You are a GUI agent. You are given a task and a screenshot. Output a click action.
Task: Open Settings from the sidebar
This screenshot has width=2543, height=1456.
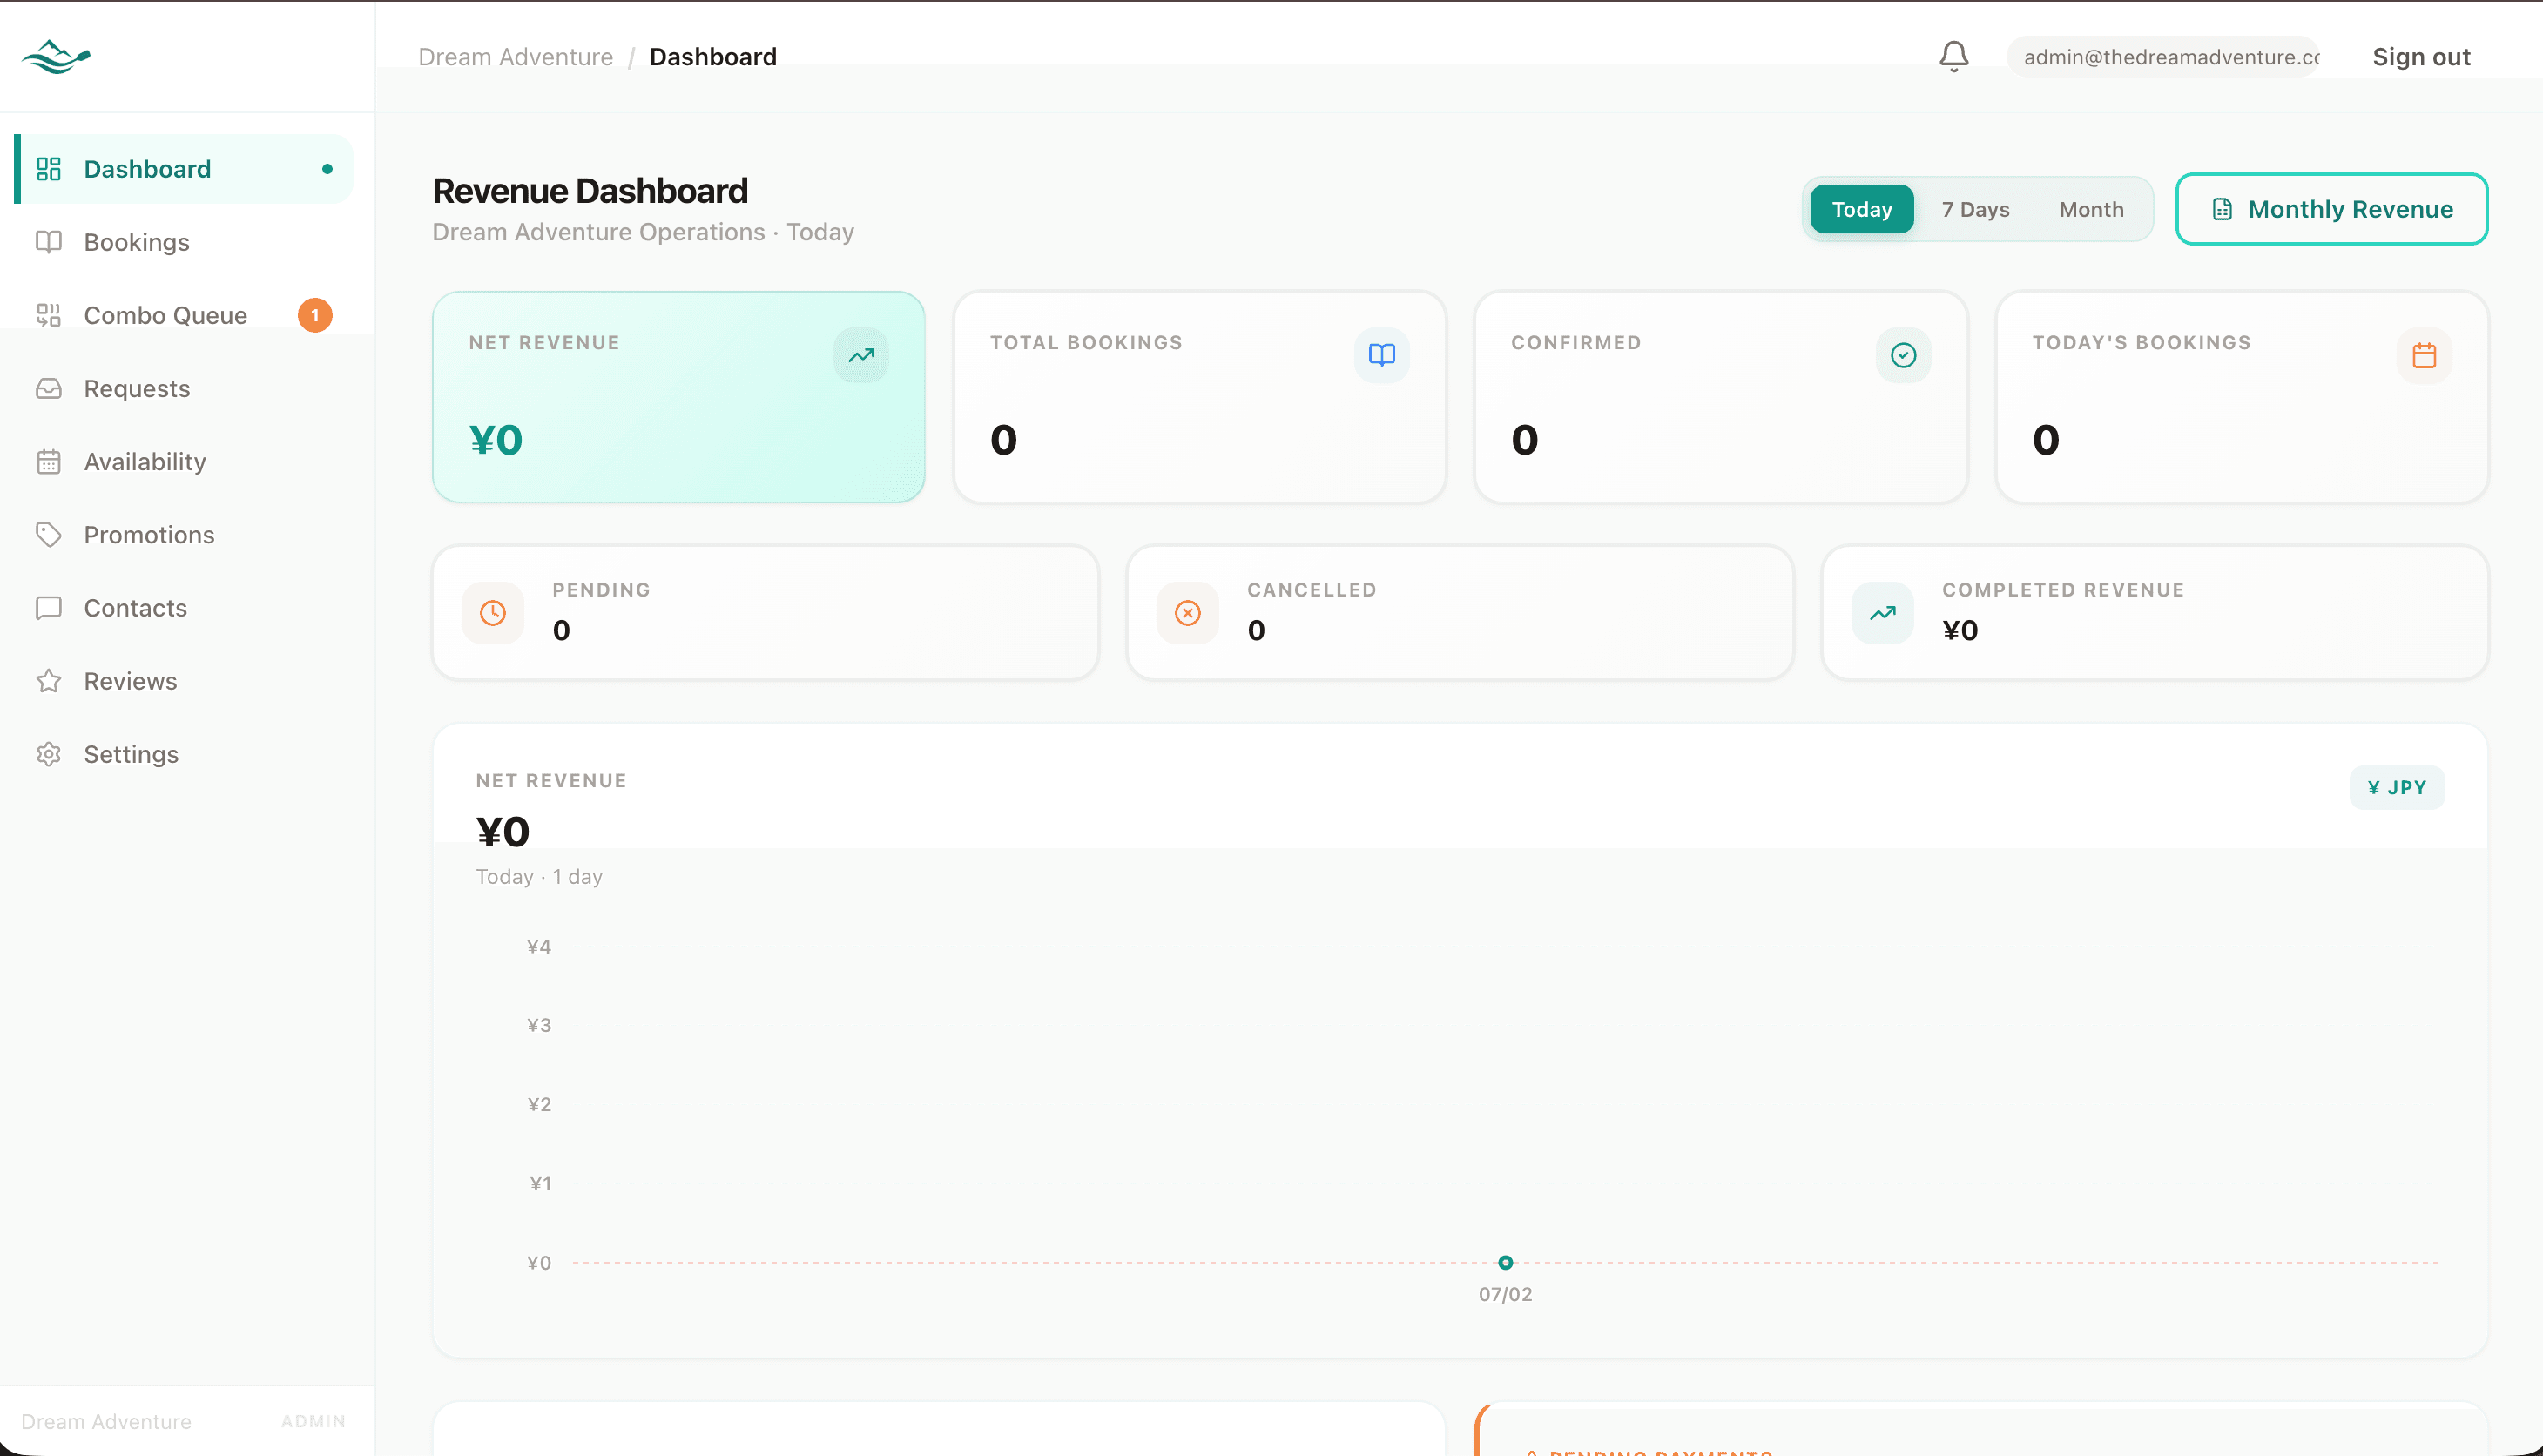pos(185,753)
